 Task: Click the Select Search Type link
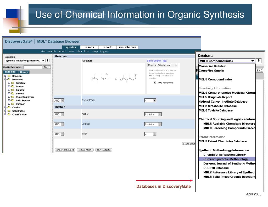point(157,61)
